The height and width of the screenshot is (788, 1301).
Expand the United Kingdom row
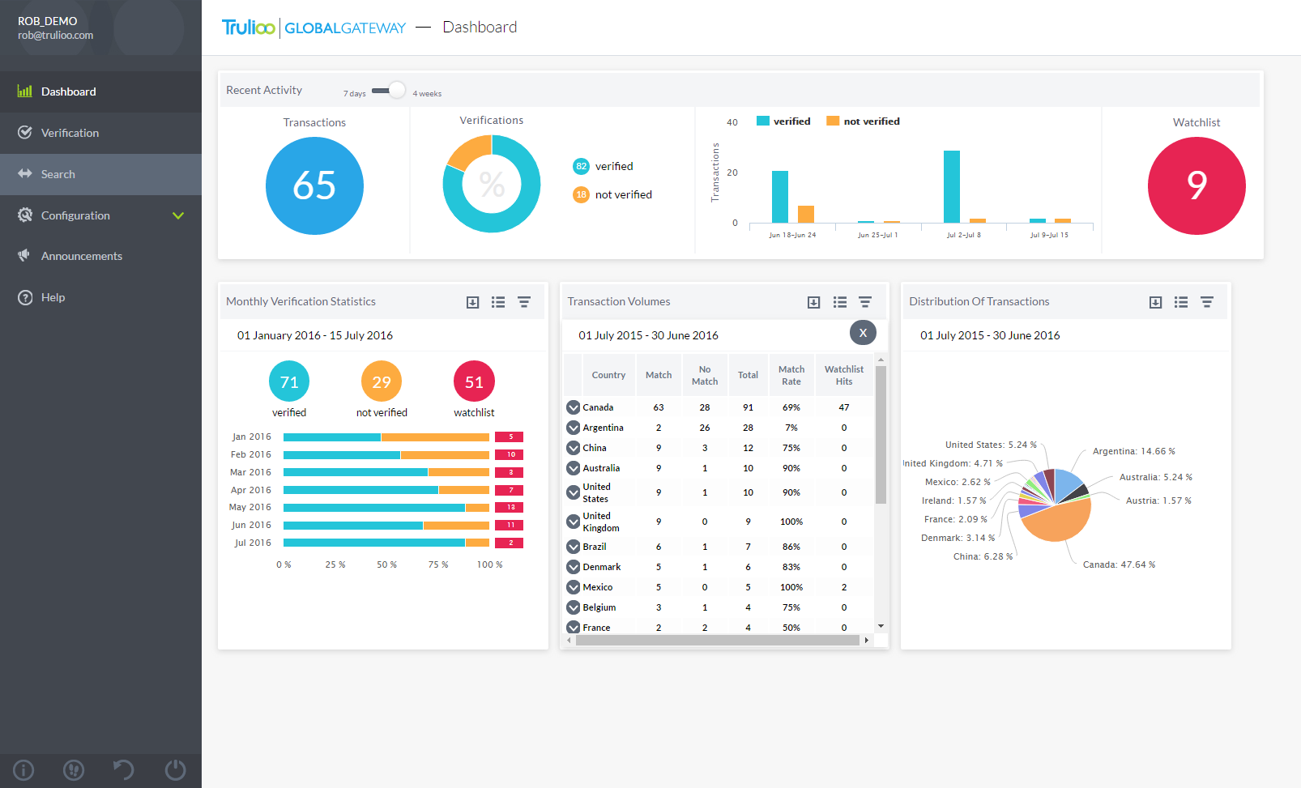coord(574,522)
